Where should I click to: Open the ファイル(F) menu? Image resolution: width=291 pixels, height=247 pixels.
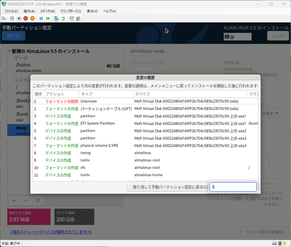coord(11,11)
